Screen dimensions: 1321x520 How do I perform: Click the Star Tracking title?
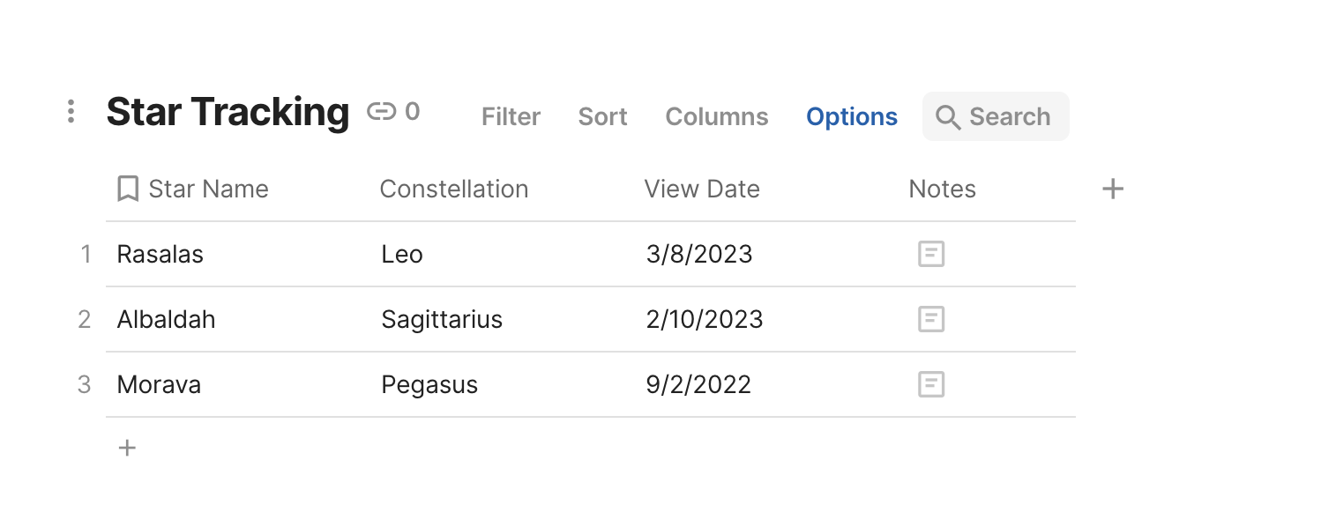point(228,112)
